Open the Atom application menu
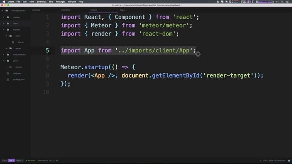The width and height of the screenshot is (292, 164). (11, 2)
